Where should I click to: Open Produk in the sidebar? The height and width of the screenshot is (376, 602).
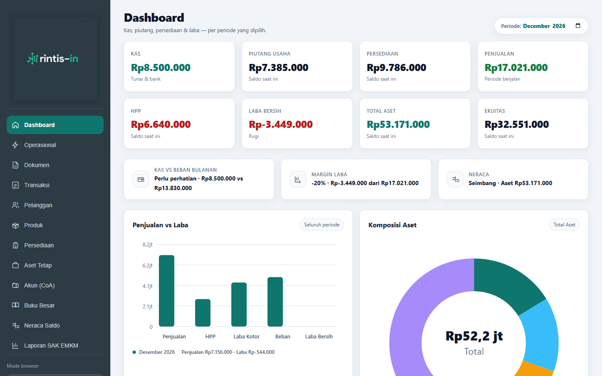55,225
